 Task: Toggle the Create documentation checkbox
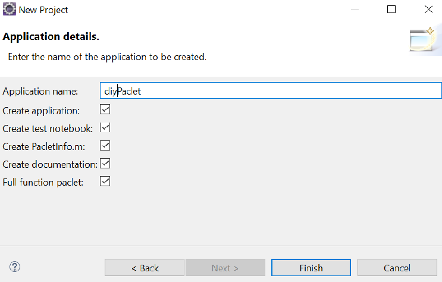[x=105, y=164]
